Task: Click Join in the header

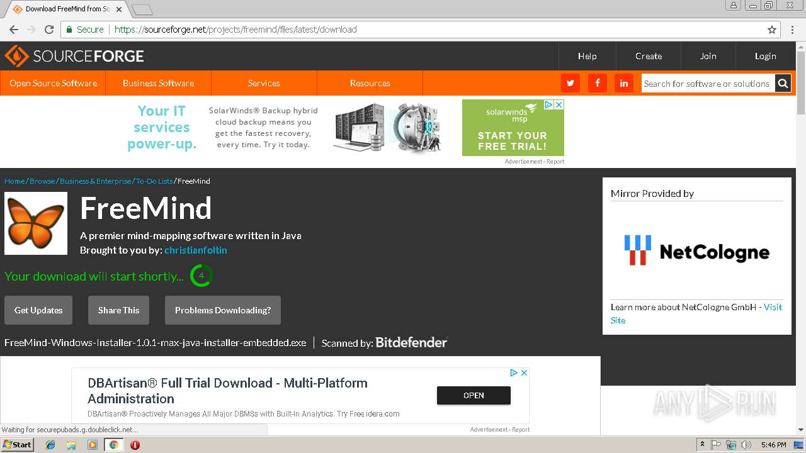Action: tap(708, 56)
